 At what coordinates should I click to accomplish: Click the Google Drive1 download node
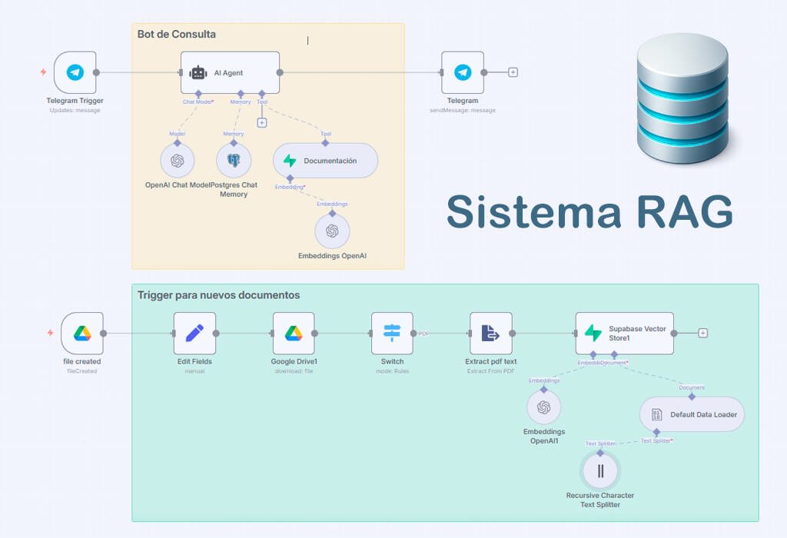pos(294,334)
